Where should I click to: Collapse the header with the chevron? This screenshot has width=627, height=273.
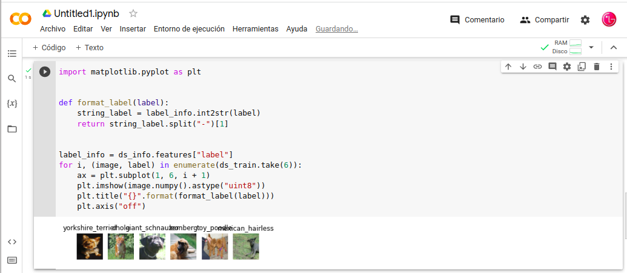[x=613, y=47]
